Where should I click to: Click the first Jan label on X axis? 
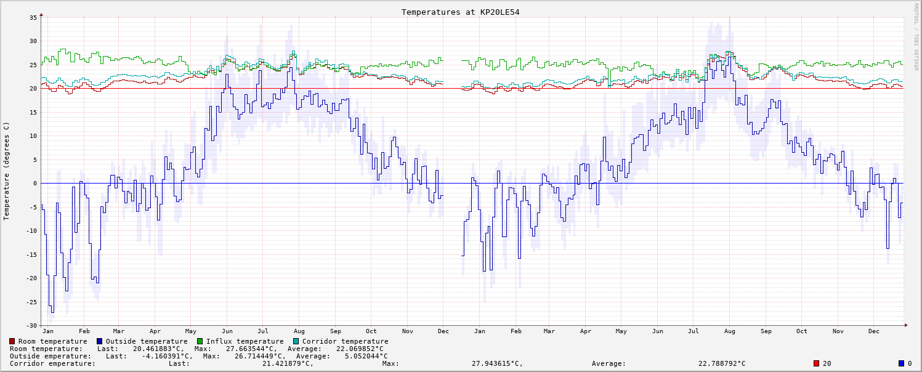49,331
